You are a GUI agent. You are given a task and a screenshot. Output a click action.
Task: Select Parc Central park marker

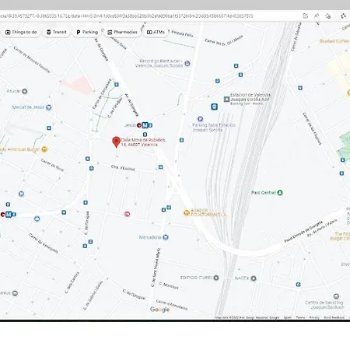coord(280,193)
